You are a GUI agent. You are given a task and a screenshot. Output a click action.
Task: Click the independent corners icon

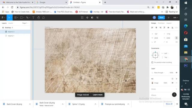click(x=177, y=42)
